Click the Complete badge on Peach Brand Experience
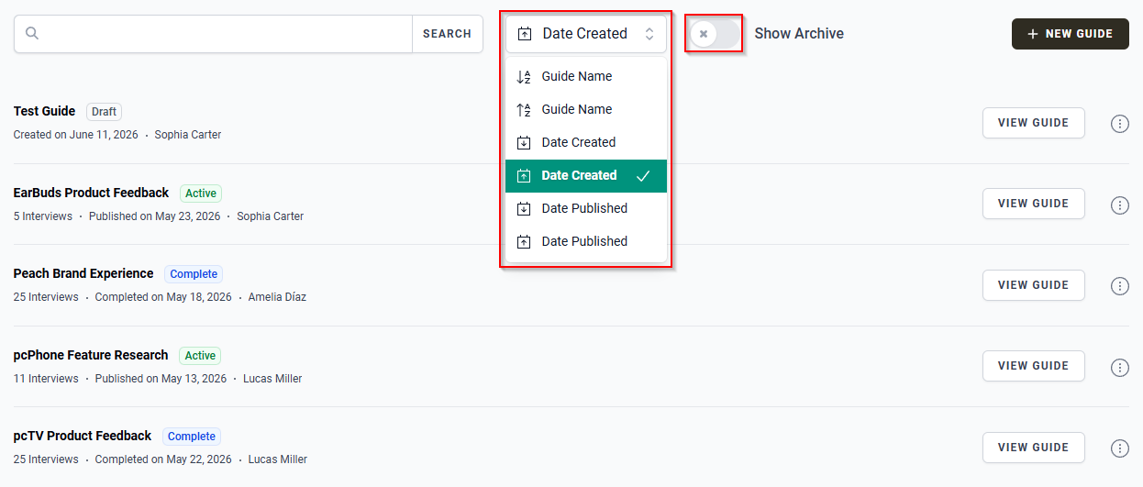 pyautogui.click(x=194, y=274)
